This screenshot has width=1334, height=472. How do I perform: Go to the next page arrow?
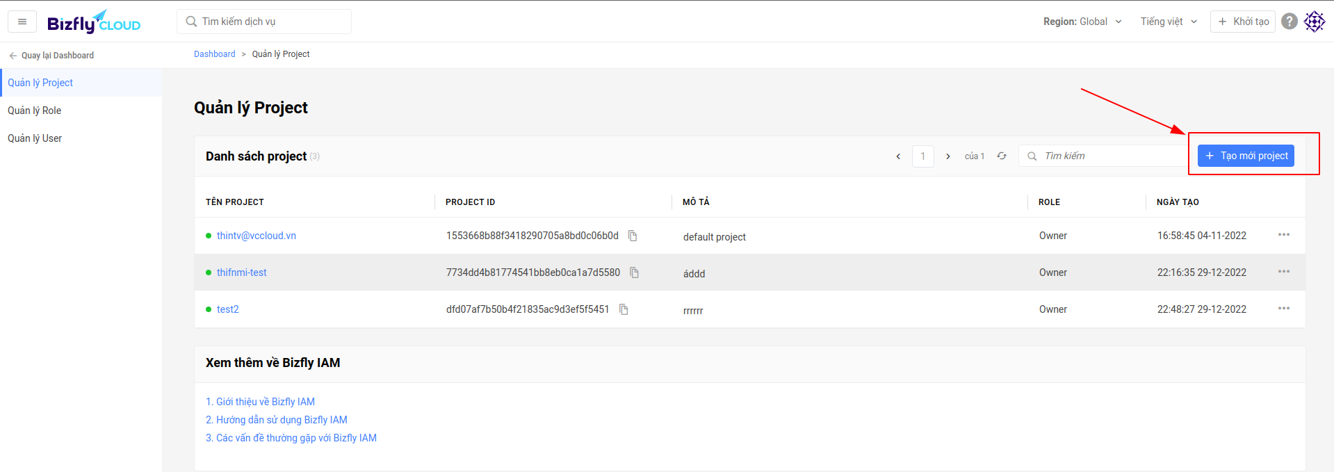pyautogui.click(x=948, y=156)
